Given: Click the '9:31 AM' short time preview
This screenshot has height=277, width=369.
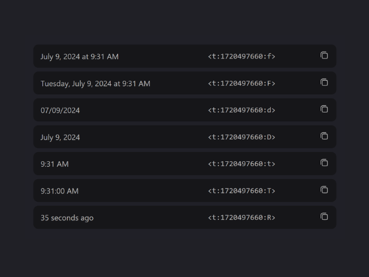Looking at the screenshot, I should point(55,164).
